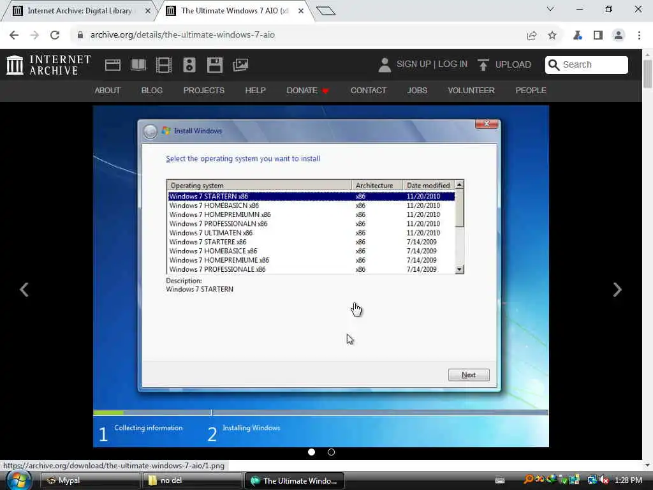Show next image with right chevron
The height and width of the screenshot is (490, 653).
point(617,290)
